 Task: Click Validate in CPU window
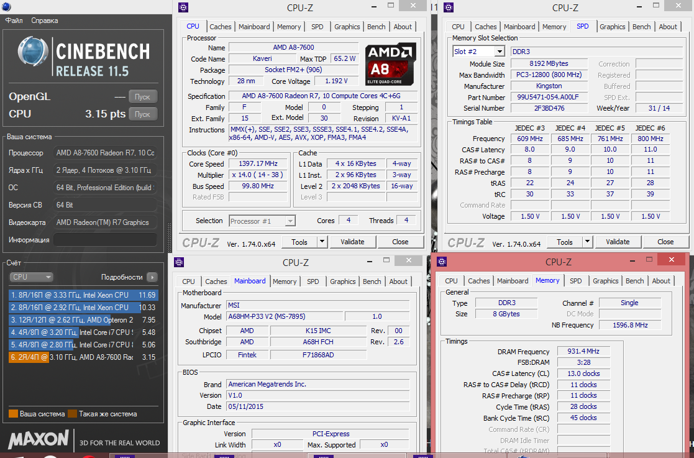tap(352, 242)
